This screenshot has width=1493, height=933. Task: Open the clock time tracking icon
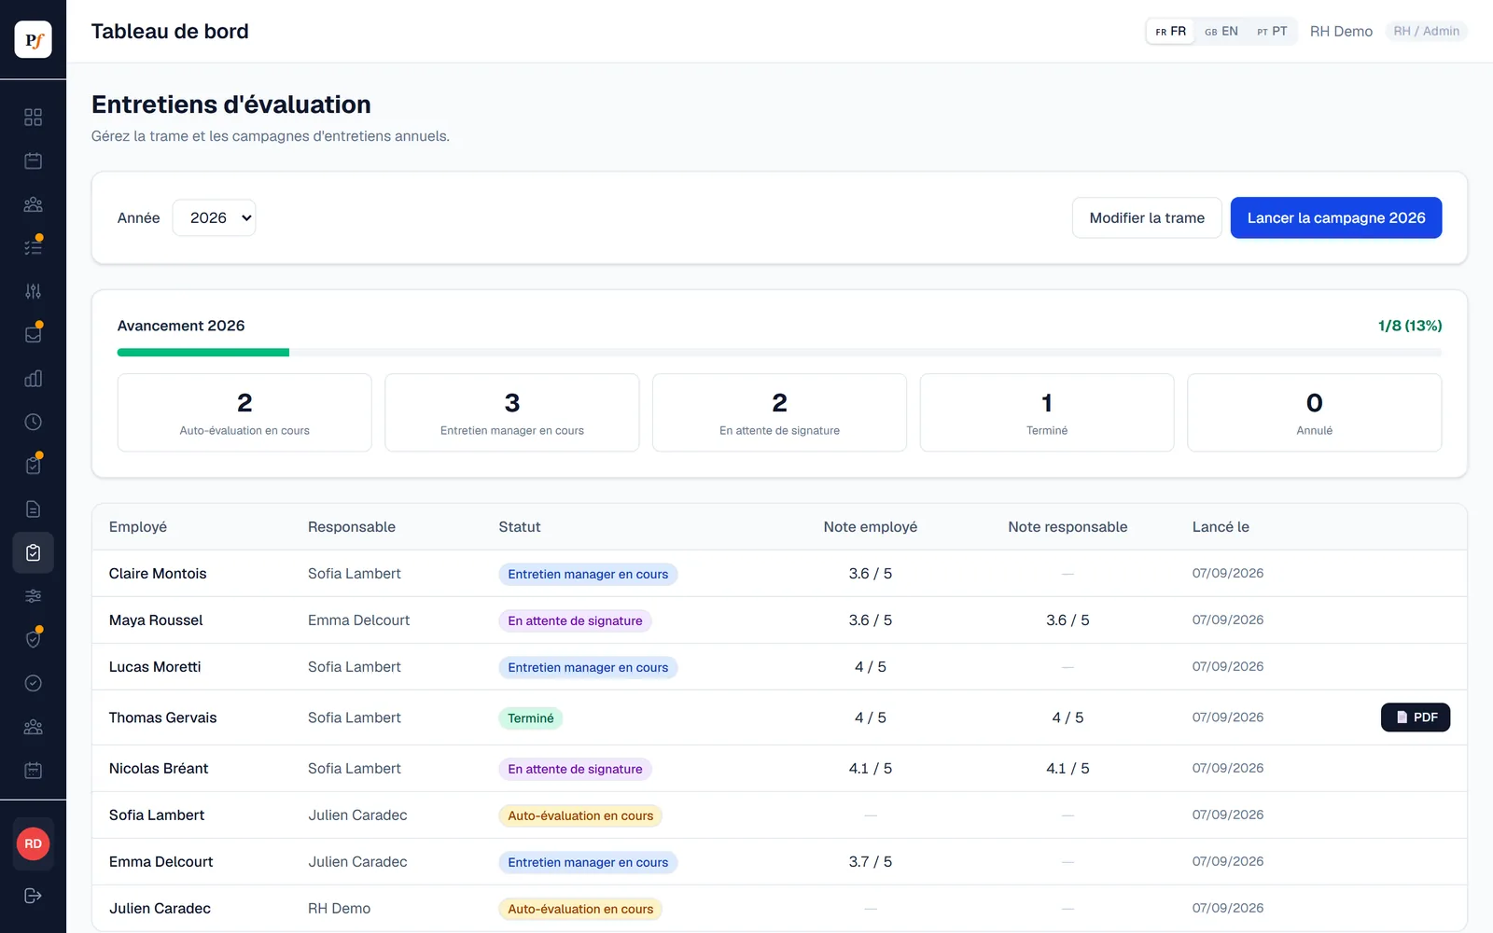[33, 422]
